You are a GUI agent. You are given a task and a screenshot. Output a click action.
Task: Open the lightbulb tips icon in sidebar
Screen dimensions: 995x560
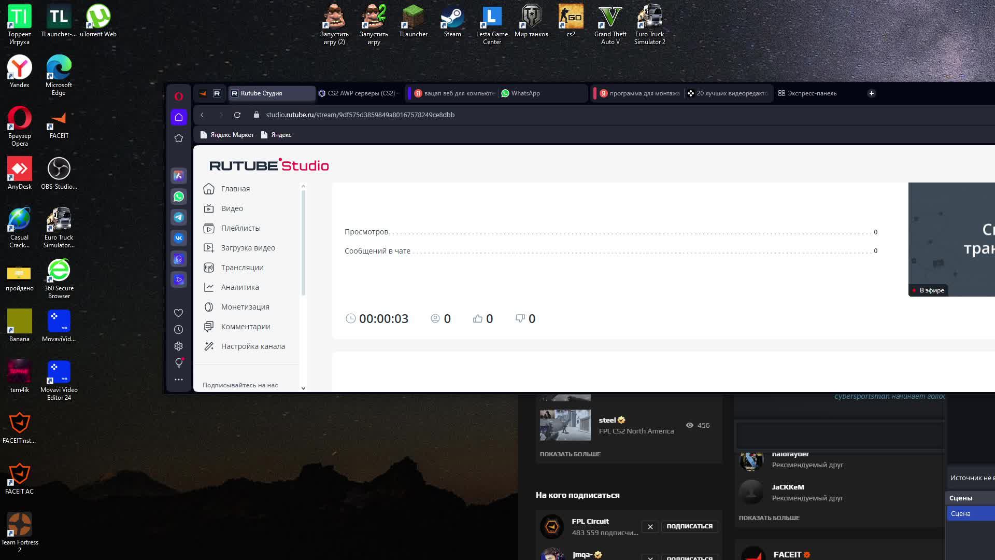click(x=179, y=363)
